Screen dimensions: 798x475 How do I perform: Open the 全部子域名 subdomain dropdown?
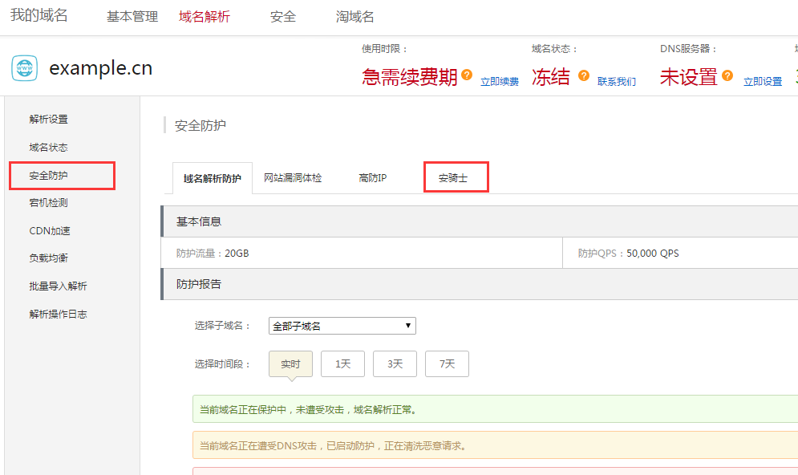coord(342,326)
